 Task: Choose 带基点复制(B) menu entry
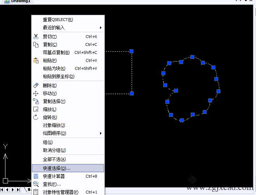tap(68, 52)
